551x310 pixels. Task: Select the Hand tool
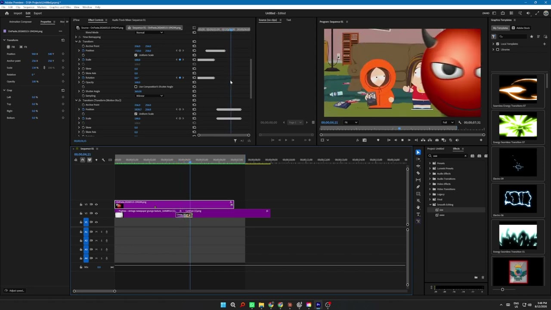[x=418, y=208]
